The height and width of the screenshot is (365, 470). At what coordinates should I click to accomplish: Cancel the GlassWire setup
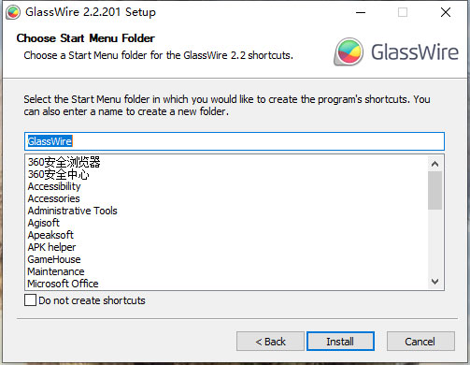coord(420,342)
